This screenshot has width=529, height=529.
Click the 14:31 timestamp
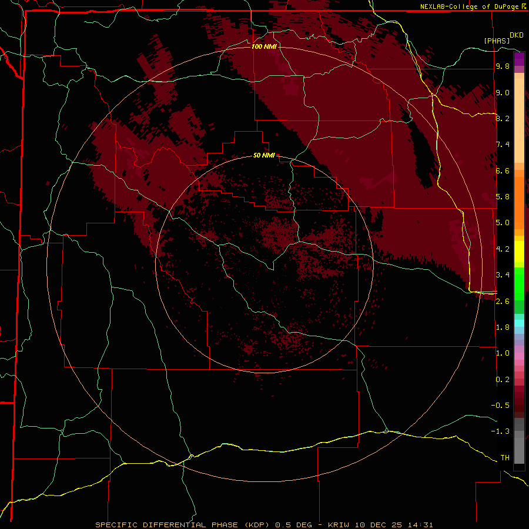tap(421, 525)
